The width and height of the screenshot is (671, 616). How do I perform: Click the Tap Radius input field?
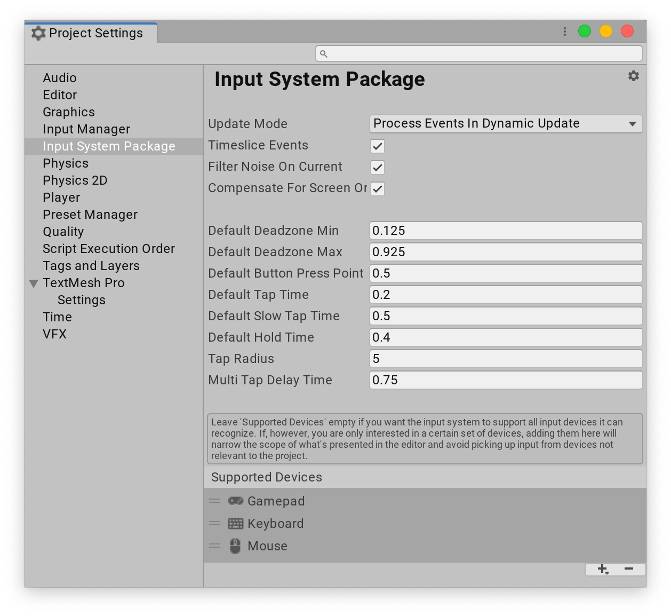point(505,359)
